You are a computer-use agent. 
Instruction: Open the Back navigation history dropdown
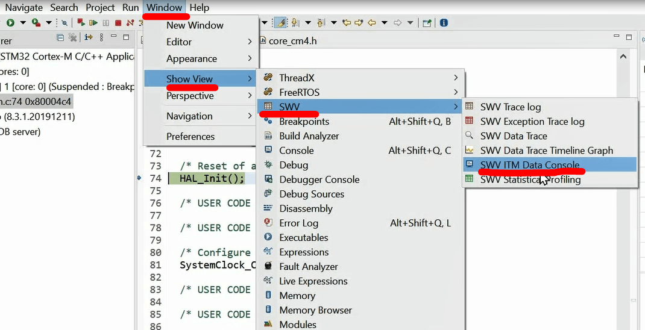(384, 23)
